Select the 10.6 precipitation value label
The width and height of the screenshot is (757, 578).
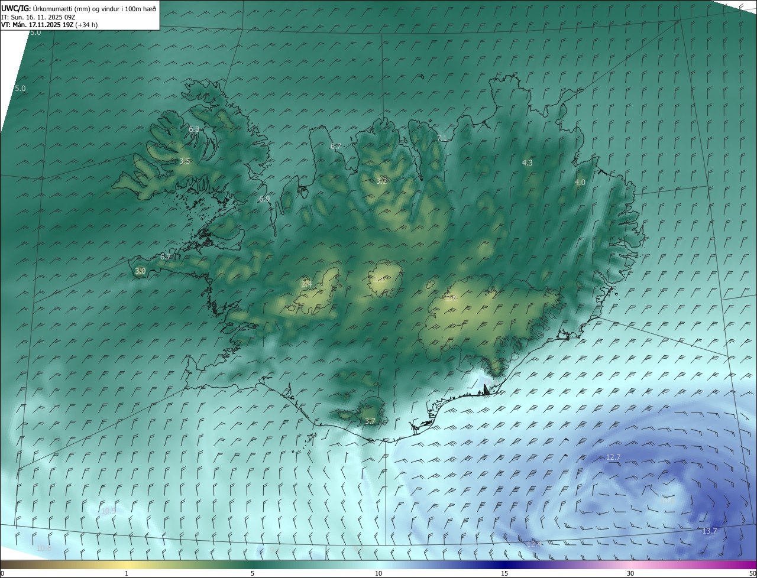coord(44,548)
